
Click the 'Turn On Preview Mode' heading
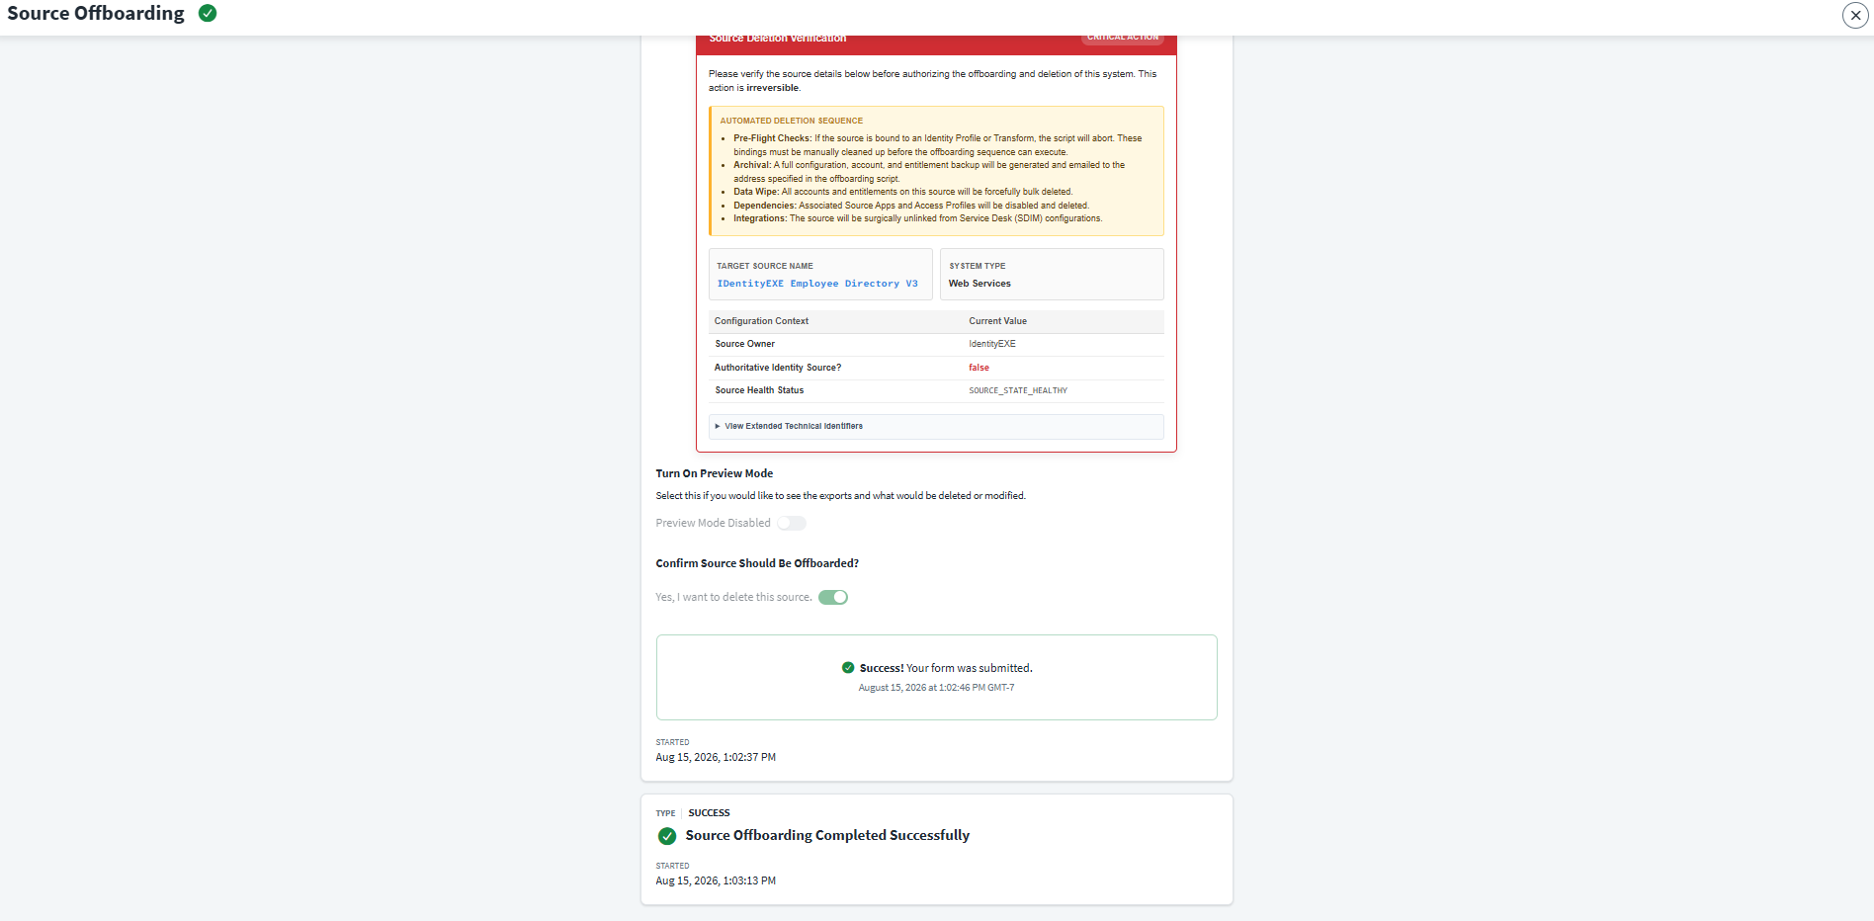click(x=715, y=473)
